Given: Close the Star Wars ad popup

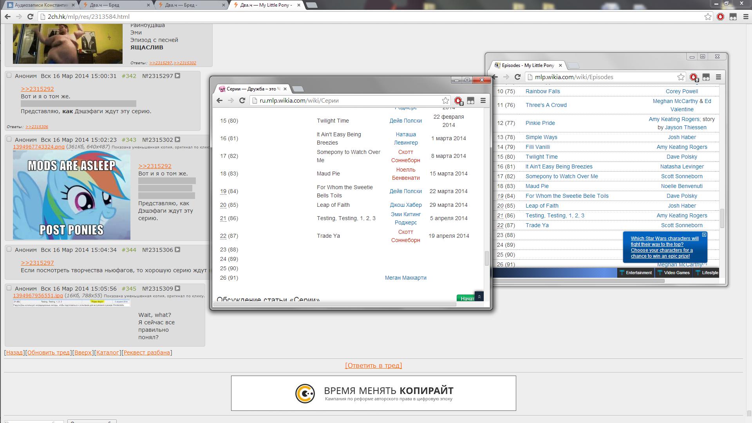Looking at the screenshot, I should click(x=704, y=235).
